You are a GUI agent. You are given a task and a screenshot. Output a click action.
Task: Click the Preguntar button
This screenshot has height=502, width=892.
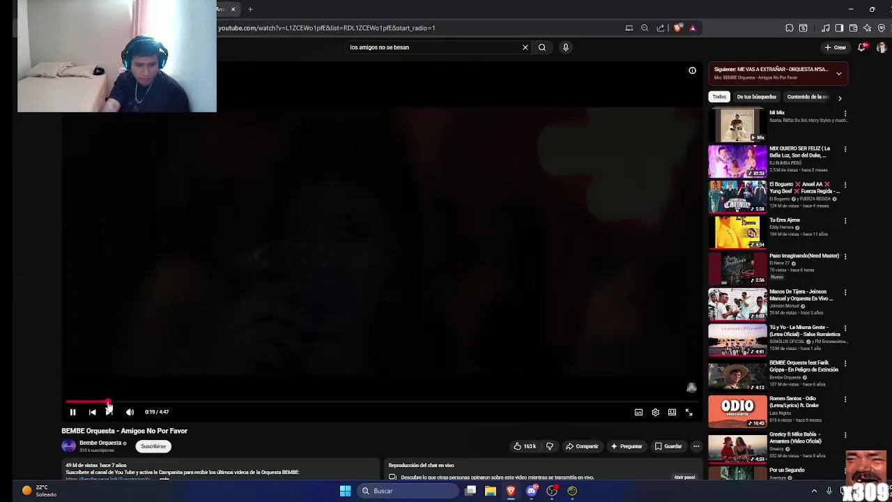click(x=626, y=446)
